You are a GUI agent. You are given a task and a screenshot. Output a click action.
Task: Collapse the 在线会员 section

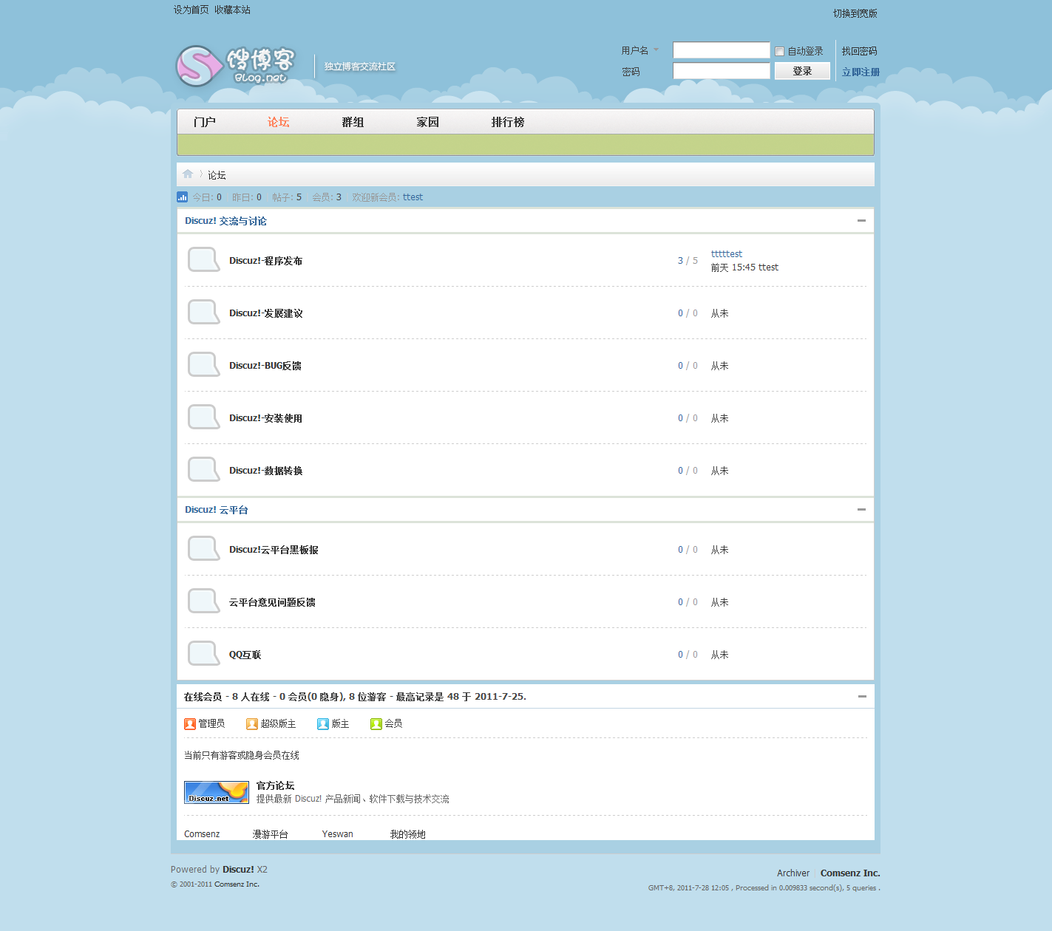(x=862, y=696)
